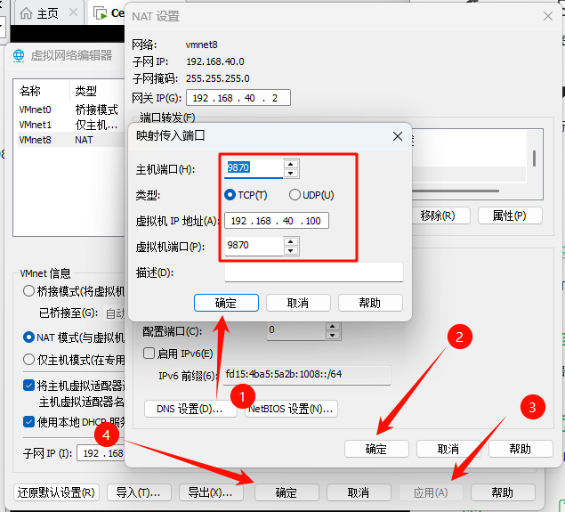
Task: Click the VM tab with play icon
Action: [108, 13]
